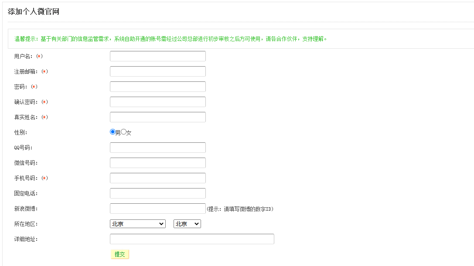Viewport: 474px width, 266px height.
Task: Choose the 女 gender radio button
Action: coord(123,132)
